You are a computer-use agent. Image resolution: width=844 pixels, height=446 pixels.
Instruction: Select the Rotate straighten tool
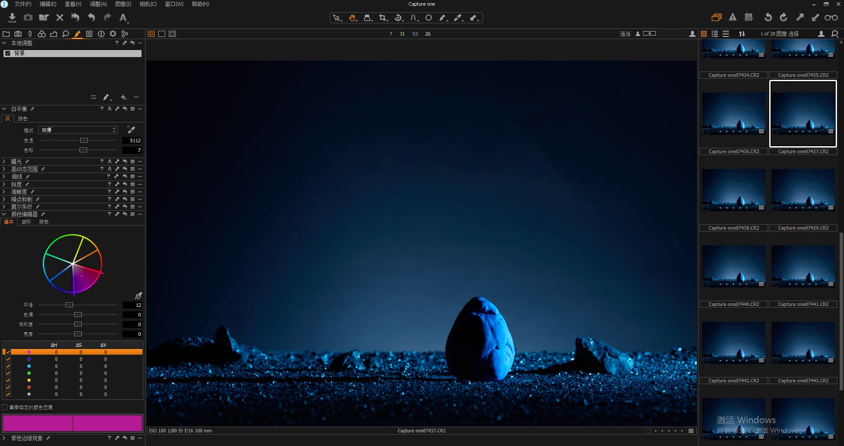(399, 18)
